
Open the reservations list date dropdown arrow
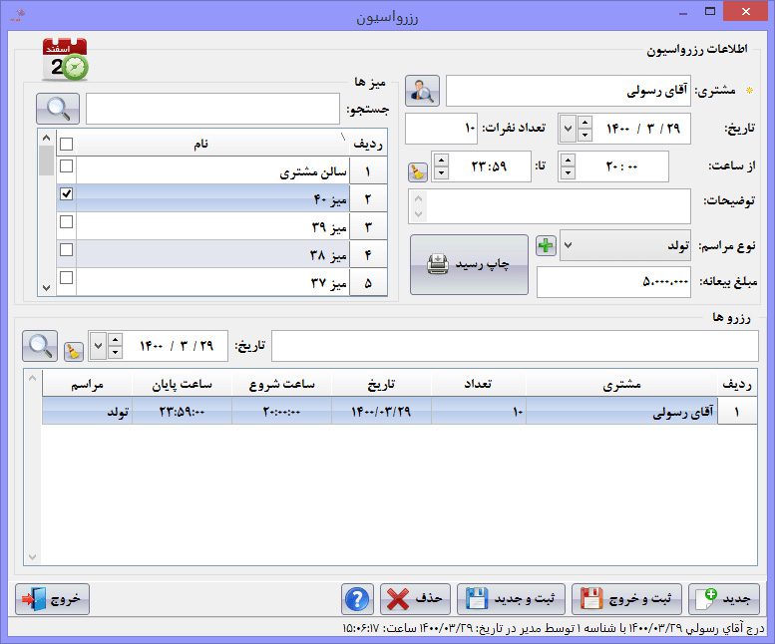(x=99, y=346)
